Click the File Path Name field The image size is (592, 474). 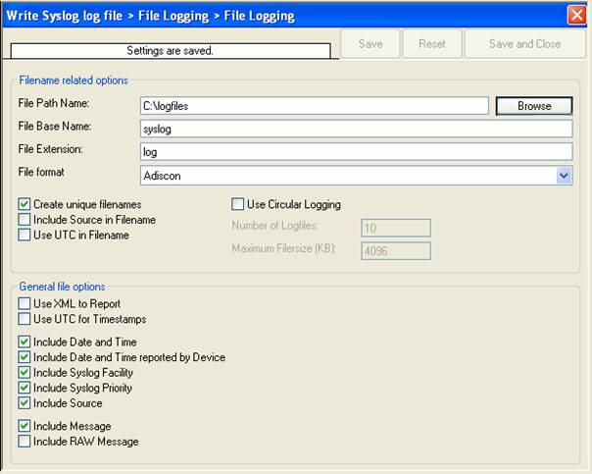click(x=315, y=106)
